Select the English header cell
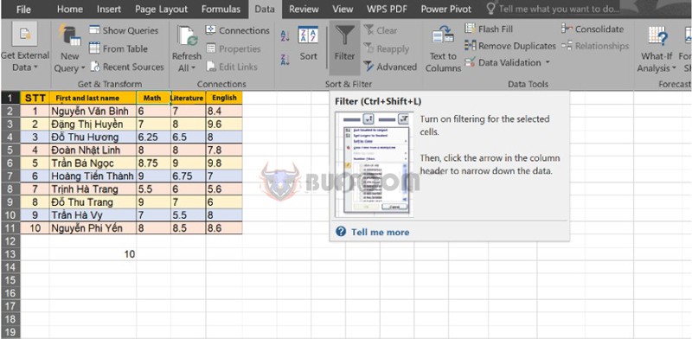This screenshot has width=692, height=339. 224,98
